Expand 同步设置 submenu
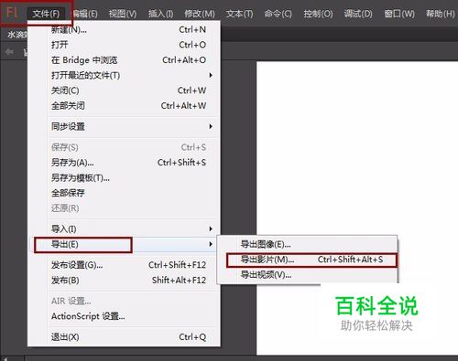 click(124, 126)
